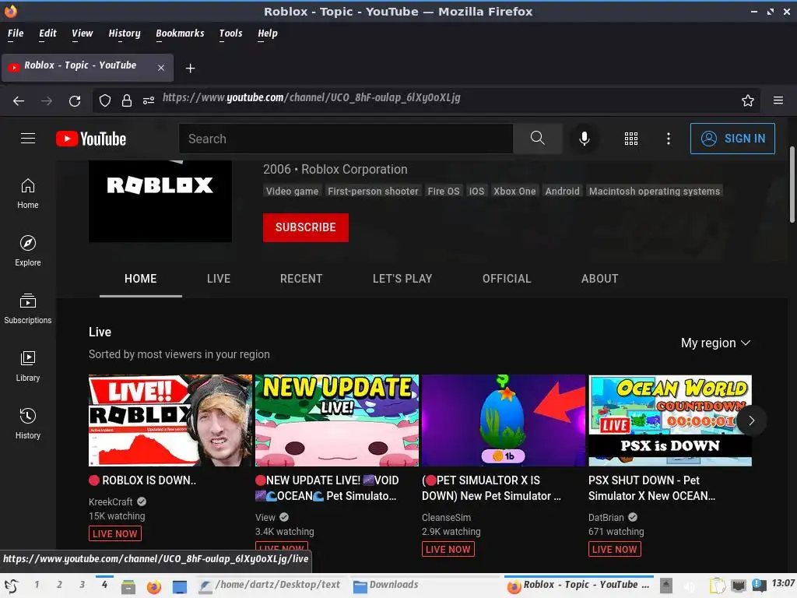The height and width of the screenshot is (598, 797).
Task: Open the DatBrian channel link
Action: [x=606, y=517]
